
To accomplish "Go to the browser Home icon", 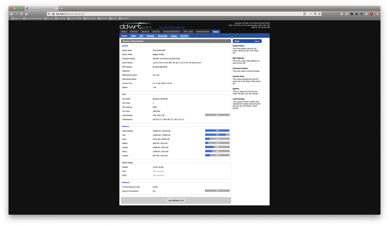I will [27, 14].
